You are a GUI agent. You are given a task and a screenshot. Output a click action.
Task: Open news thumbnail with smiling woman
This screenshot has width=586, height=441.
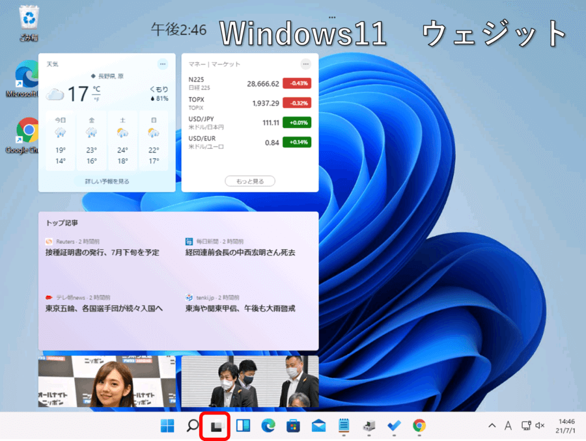(x=107, y=381)
